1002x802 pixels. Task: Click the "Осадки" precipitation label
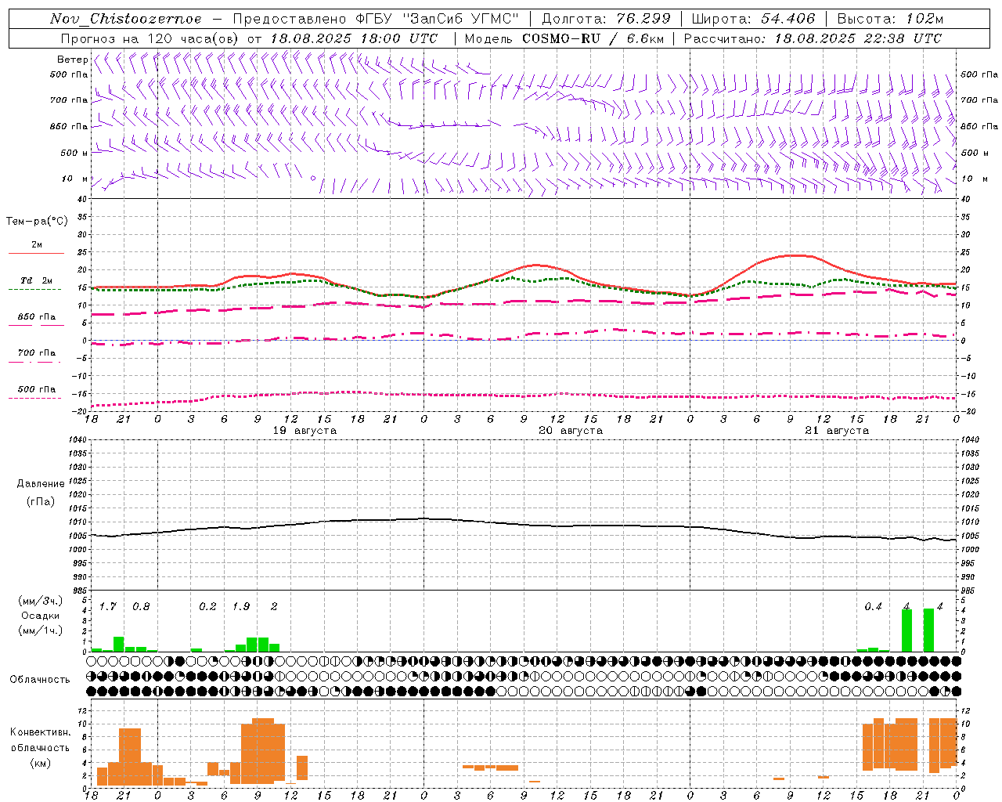(x=40, y=616)
